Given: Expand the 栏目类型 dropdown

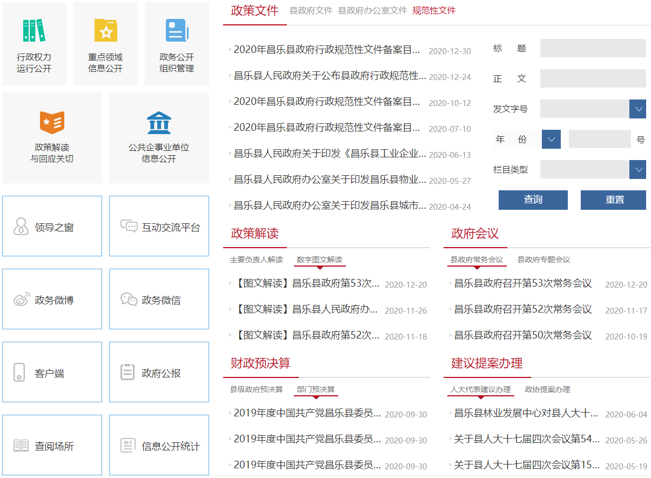Looking at the screenshot, I should [637, 169].
